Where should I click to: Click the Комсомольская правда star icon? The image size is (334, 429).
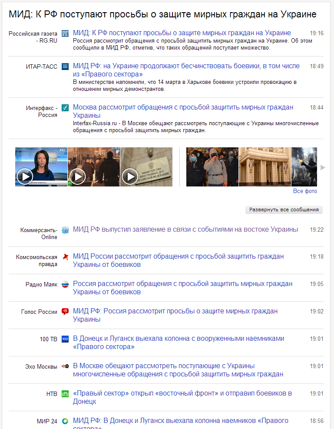[65, 257]
